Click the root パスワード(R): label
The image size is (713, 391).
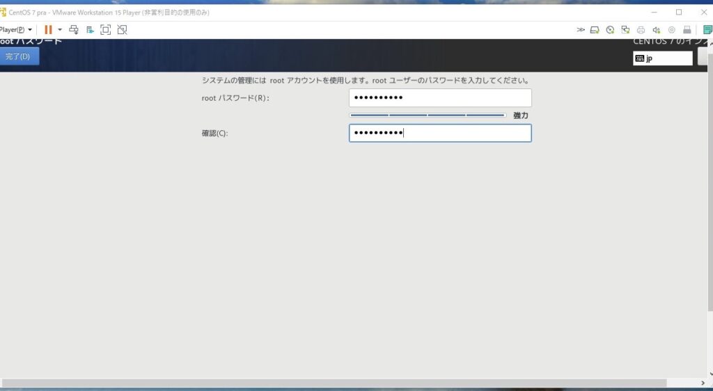[x=235, y=98]
